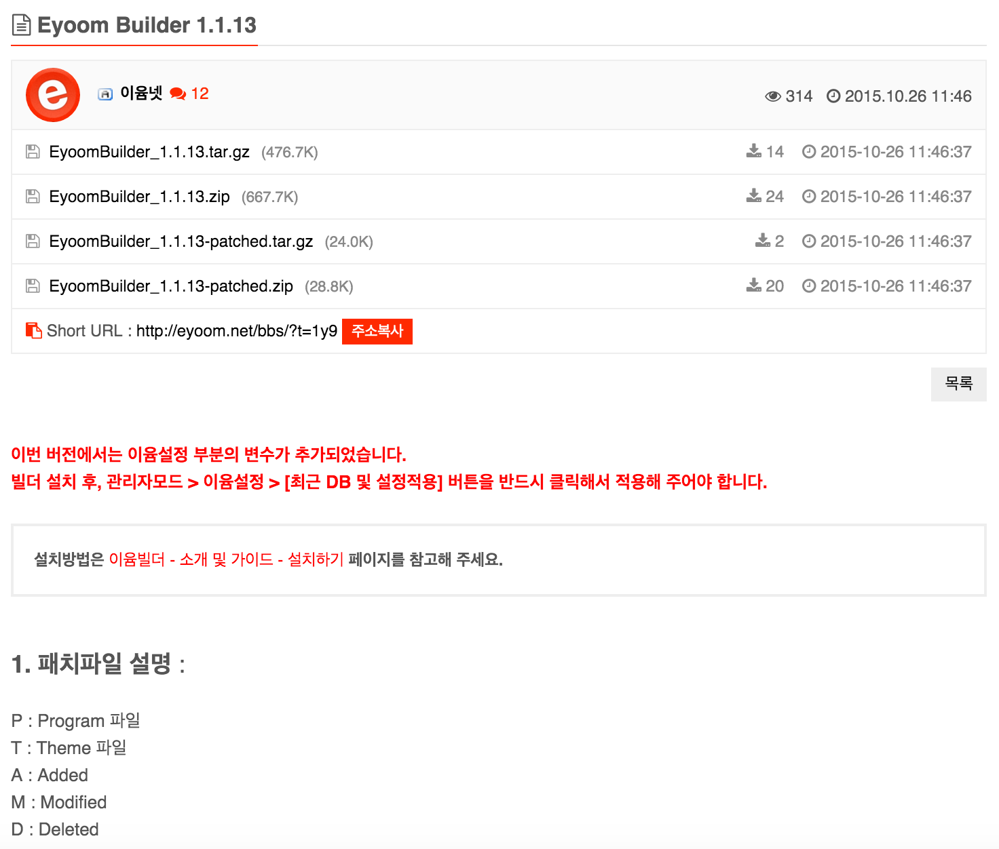Click the line A : Added

(x=50, y=775)
